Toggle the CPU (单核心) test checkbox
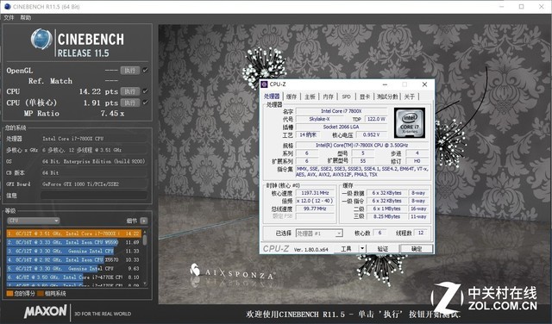The image size is (552, 324). coord(145,103)
